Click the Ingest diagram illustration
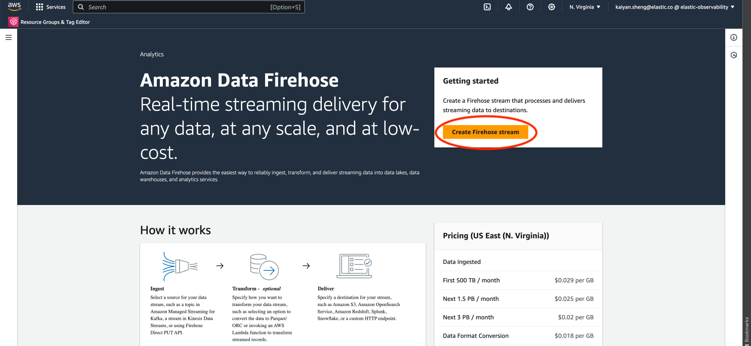Screen dimensions: 751x346 (x=180, y=266)
